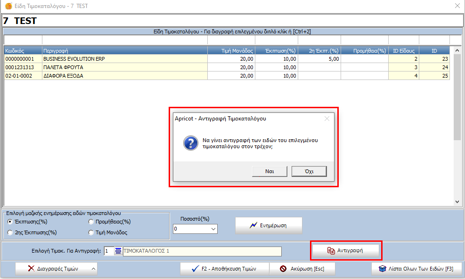
Task: Open the Ποσοστό(%) dropdown
Action: pyautogui.click(x=213, y=229)
